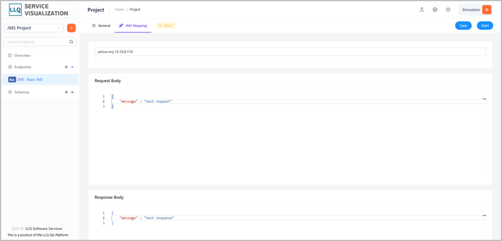Image resolution: width=502 pixels, height=241 pixels.
Task: Click line number 1 in Response Body
Action: coord(104,213)
